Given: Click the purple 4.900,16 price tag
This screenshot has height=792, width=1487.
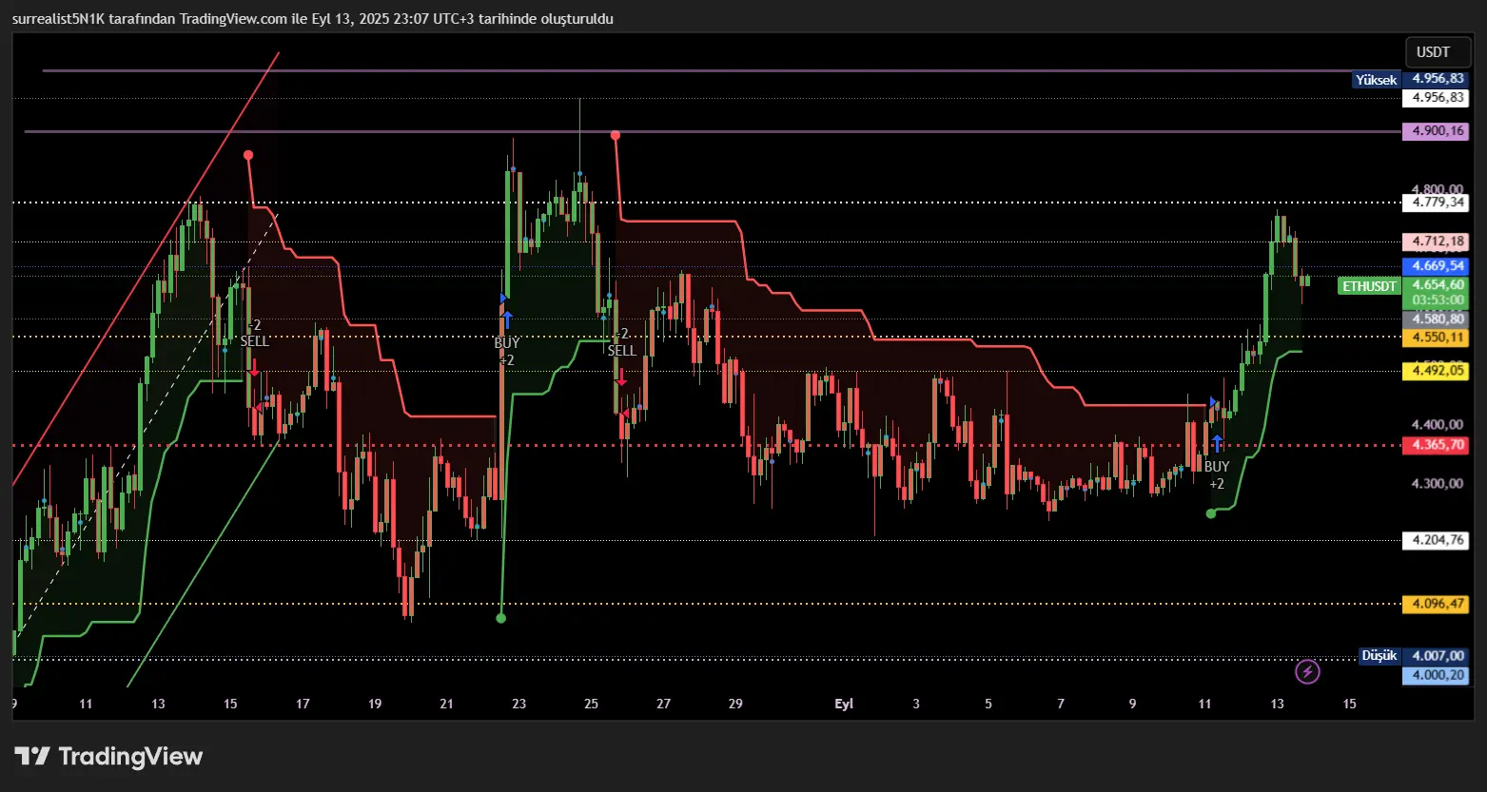Looking at the screenshot, I should coord(1437,131).
